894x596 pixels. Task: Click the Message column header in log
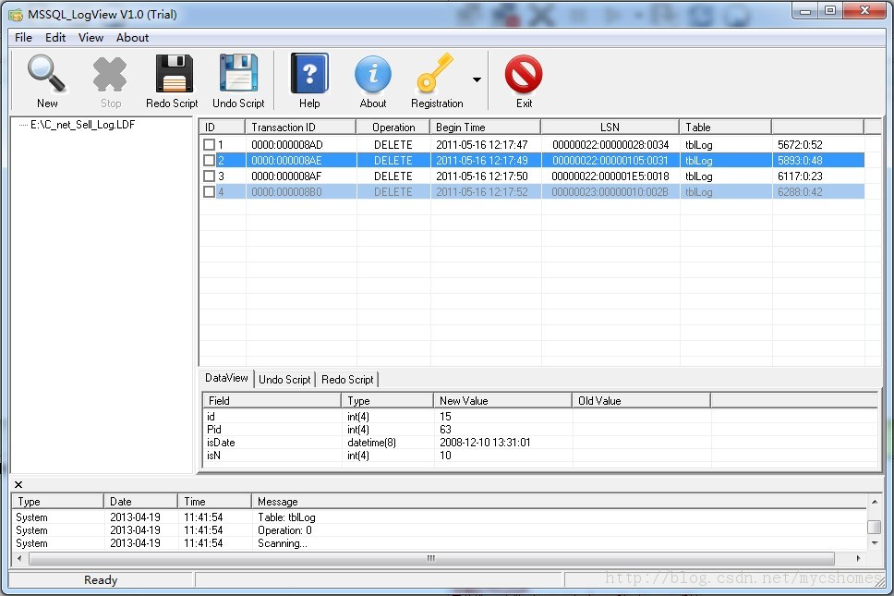pyautogui.click(x=559, y=502)
